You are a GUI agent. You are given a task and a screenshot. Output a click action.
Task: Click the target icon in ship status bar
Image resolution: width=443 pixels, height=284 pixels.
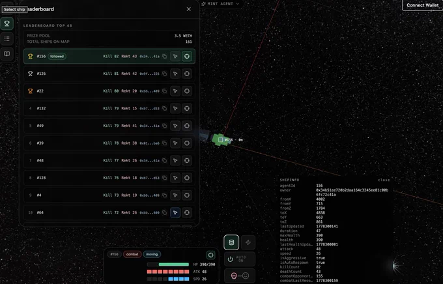[211, 255]
